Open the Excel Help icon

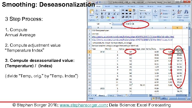[179, 6]
